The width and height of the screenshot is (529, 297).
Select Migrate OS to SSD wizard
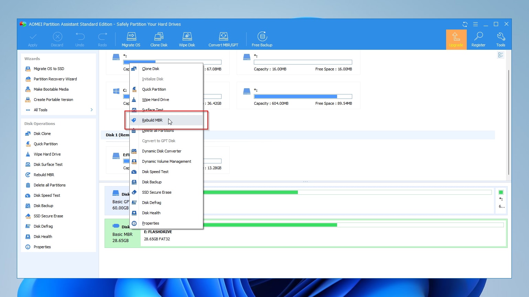(49, 69)
